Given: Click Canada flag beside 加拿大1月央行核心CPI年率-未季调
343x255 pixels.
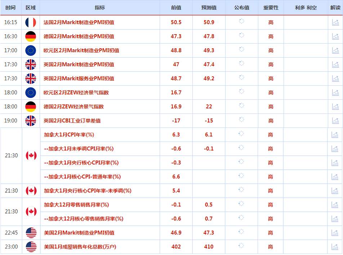Looking at the screenshot, I should click(x=31, y=191).
